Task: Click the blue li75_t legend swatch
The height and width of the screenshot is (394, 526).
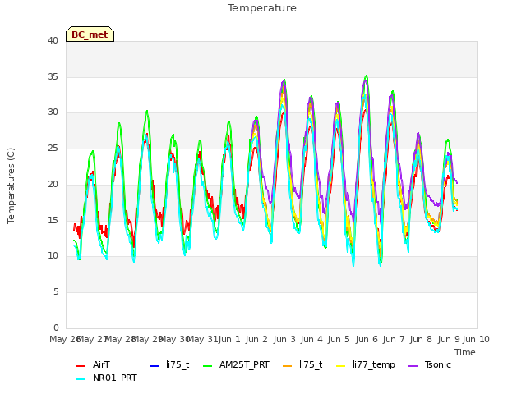Action: pos(154,366)
